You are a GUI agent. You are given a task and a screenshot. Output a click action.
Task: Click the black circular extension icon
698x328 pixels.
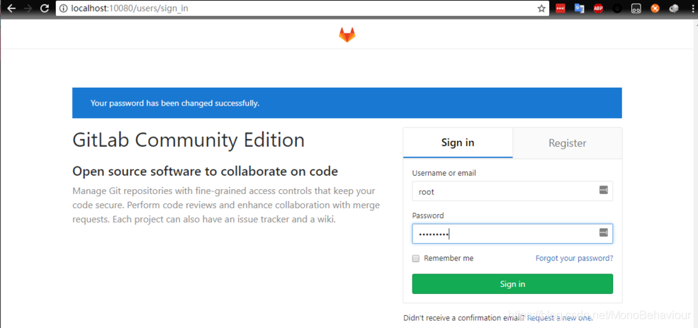click(x=617, y=8)
